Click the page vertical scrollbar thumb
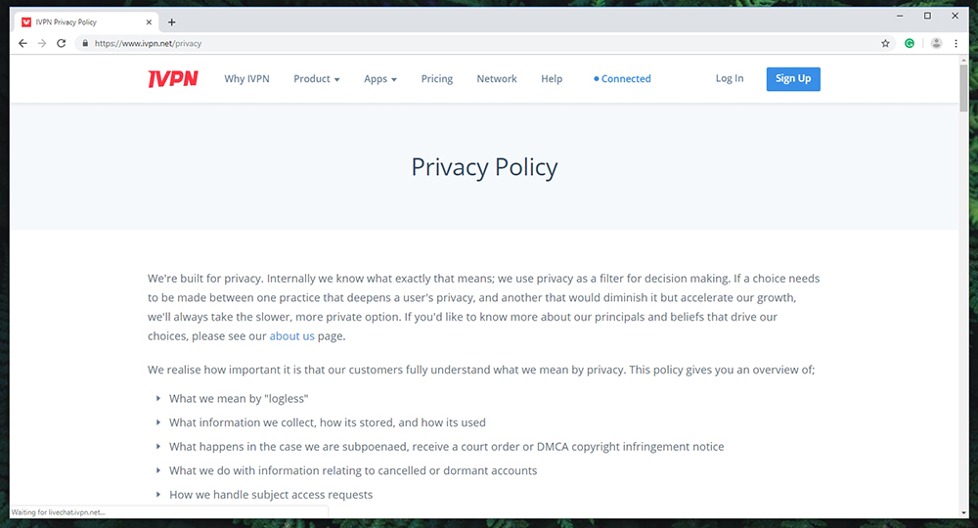The image size is (978, 528). (x=963, y=87)
